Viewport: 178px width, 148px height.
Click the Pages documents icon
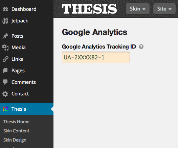pos(5,71)
